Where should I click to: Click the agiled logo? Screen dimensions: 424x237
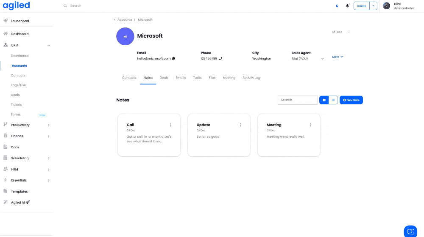pyautogui.click(x=16, y=5)
